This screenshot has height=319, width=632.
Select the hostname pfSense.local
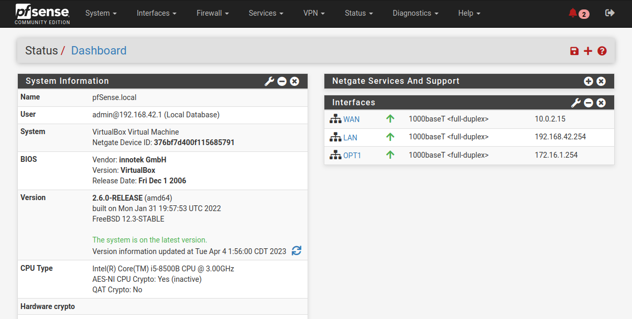click(x=114, y=97)
